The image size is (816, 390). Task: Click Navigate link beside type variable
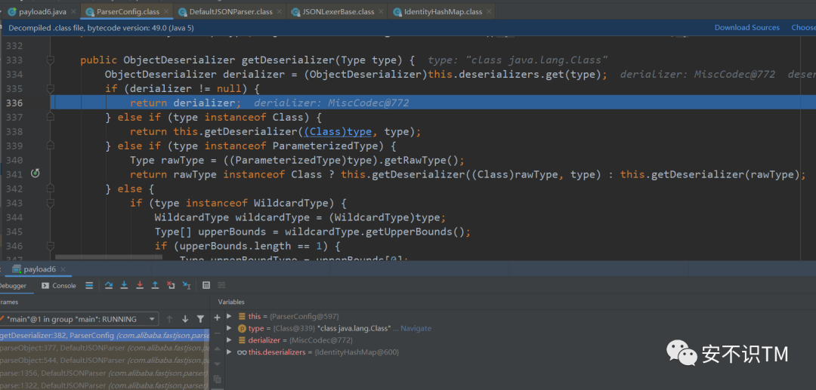pyautogui.click(x=416, y=329)
